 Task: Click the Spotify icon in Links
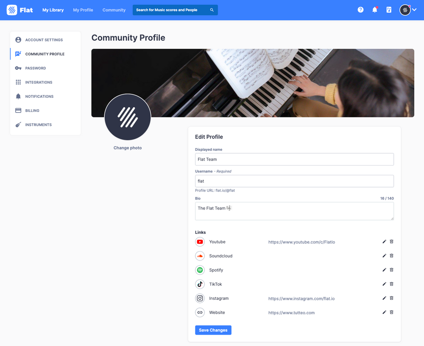click(x=200, y=270)
